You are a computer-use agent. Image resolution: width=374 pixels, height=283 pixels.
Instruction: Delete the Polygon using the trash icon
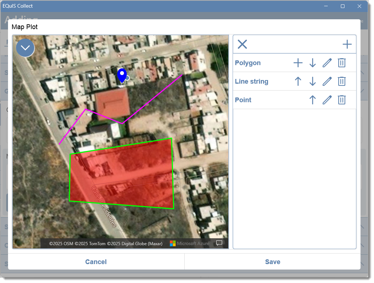[342, 63]
